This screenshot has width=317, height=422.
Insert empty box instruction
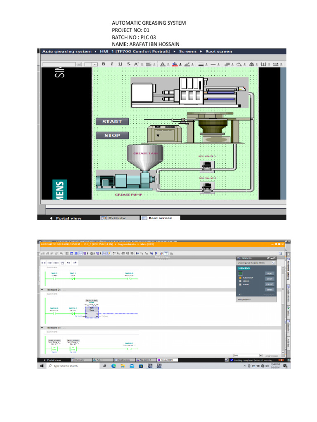click(62, 263)
